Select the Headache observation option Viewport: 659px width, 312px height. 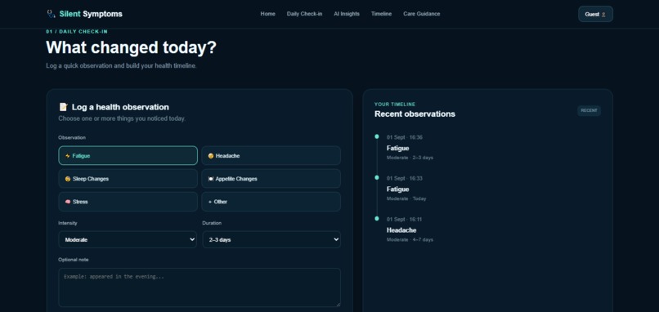(271, 155)
